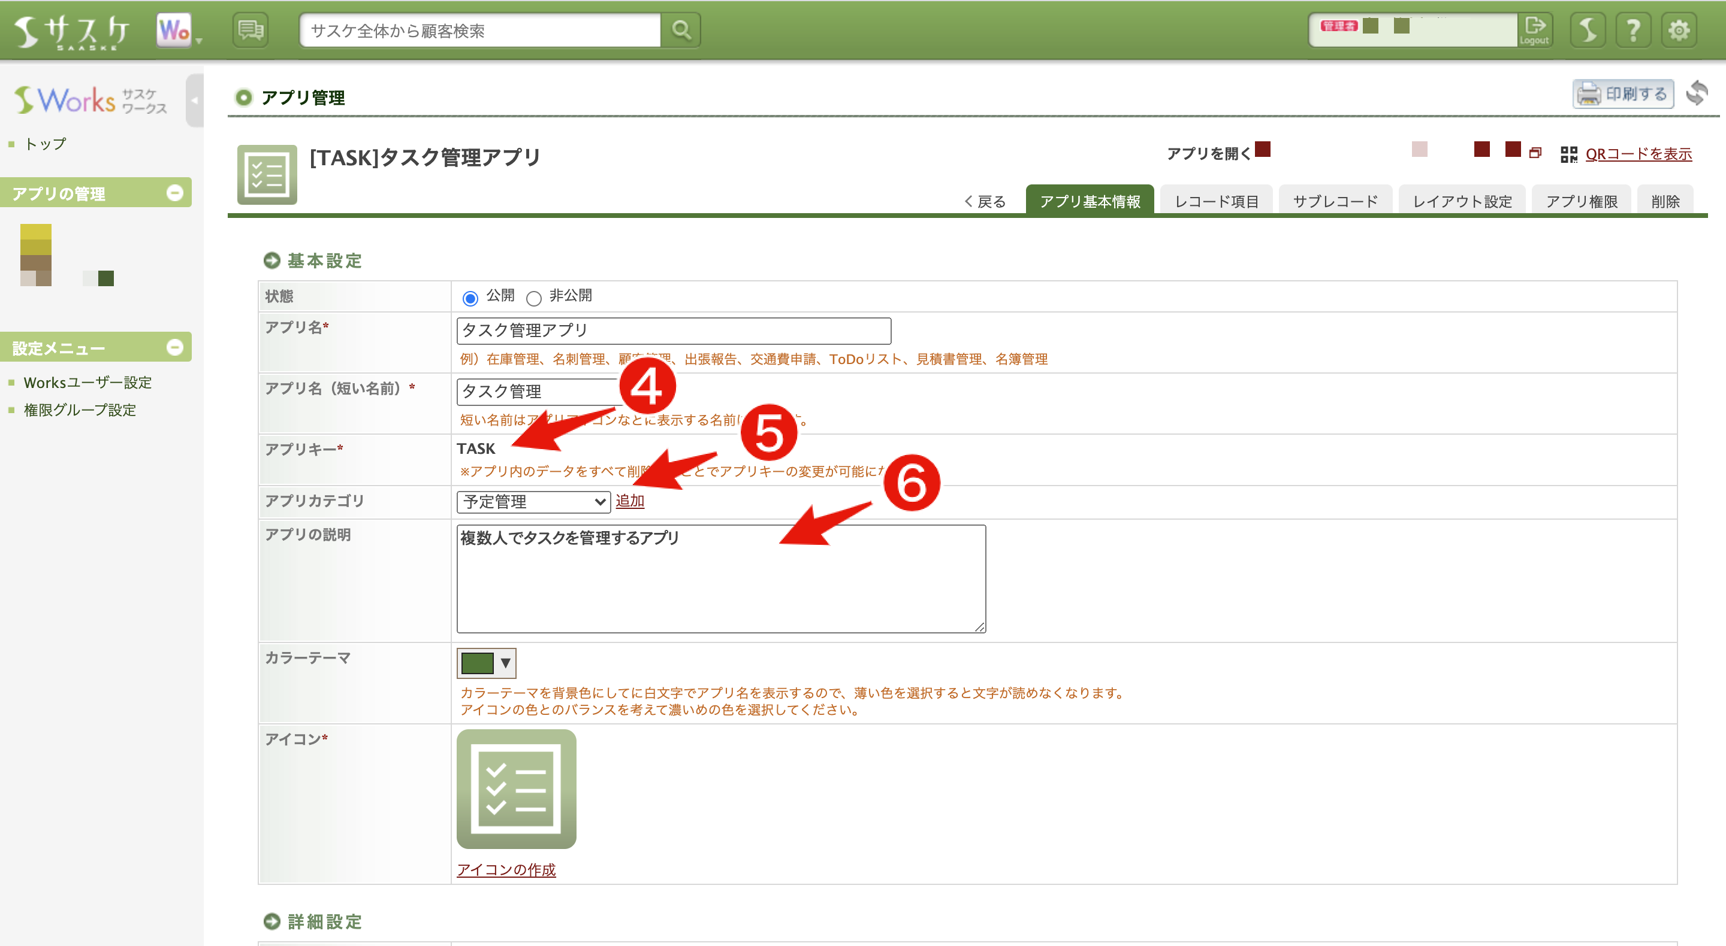Open the アイコンの作成 link
Viewport: 1726px width, 946px height.
click(x=507, y=870)
